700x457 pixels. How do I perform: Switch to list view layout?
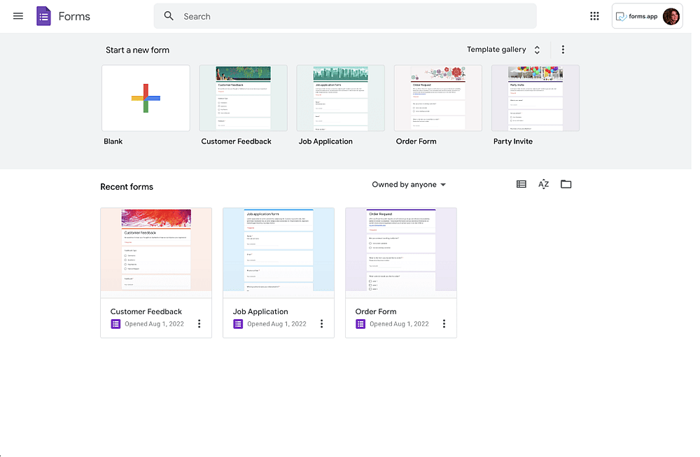(521, 184)
